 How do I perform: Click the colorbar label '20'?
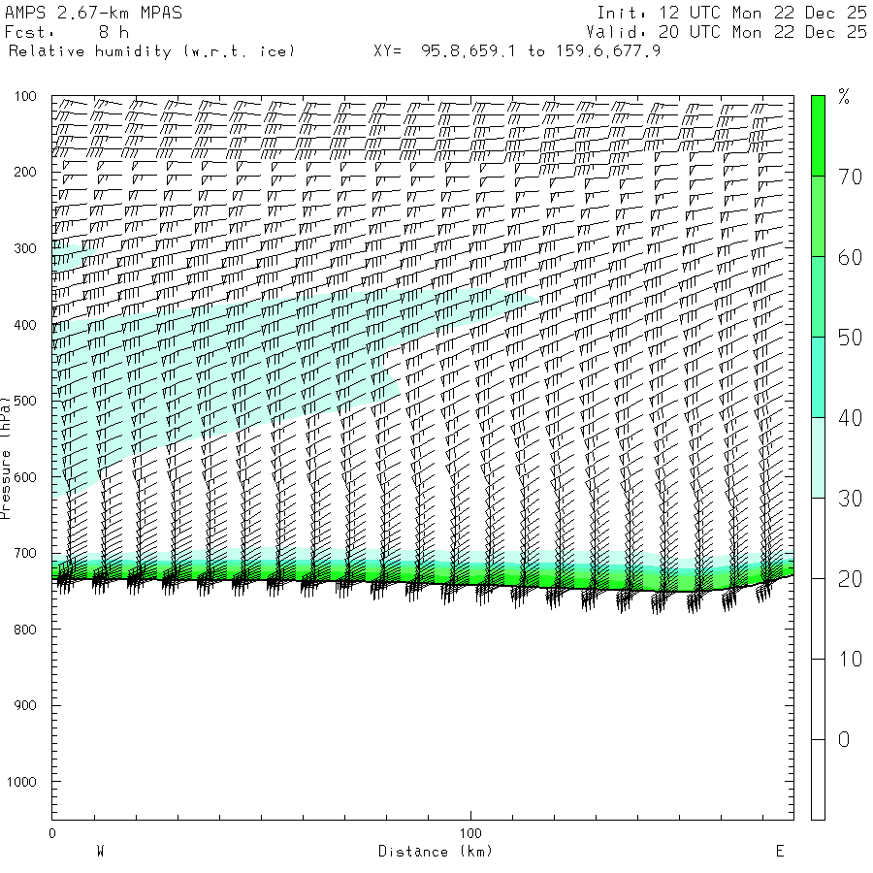coord(850,580)
